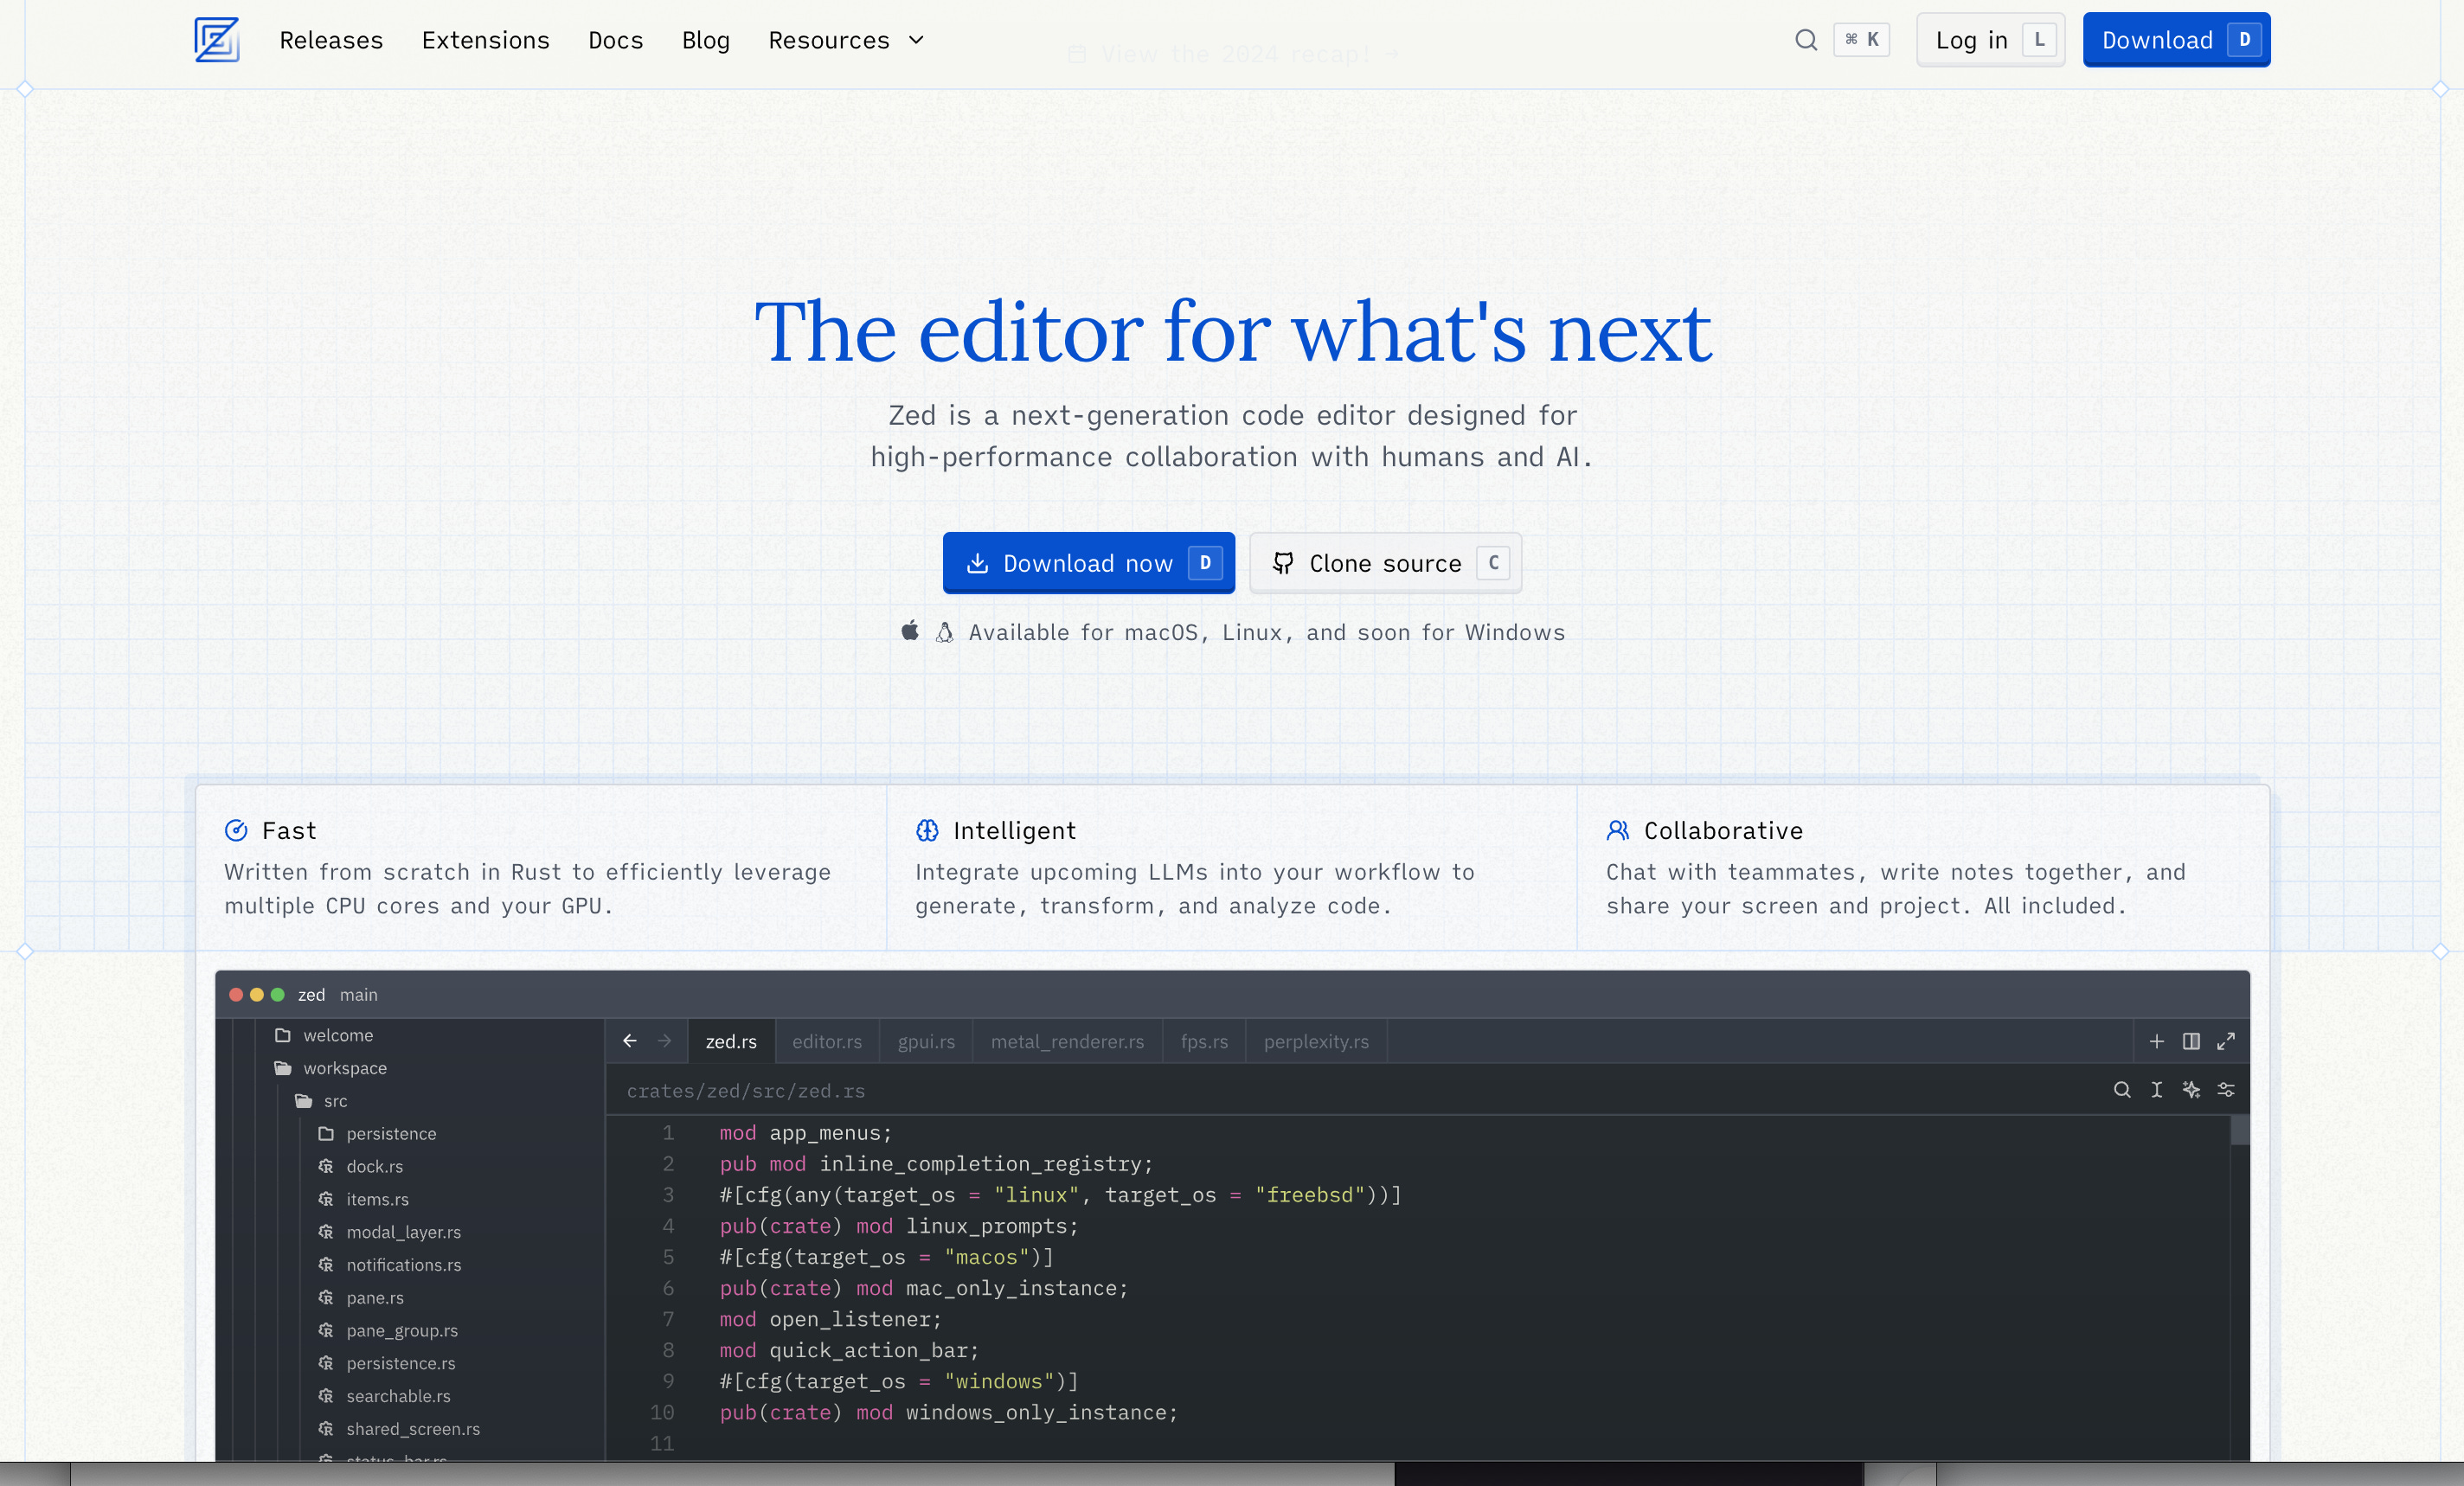Click the editor vertical scrollbar thumb

click(x=2240, y=1130)
